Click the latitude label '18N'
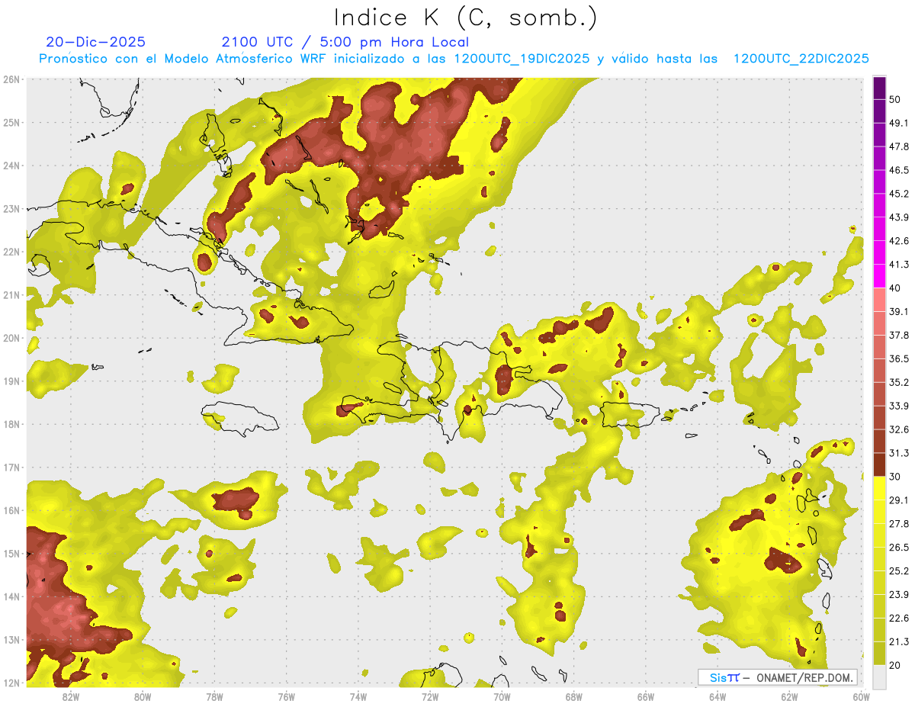The height and width of the screenshot is (707, 915). [x=11, y=424]
